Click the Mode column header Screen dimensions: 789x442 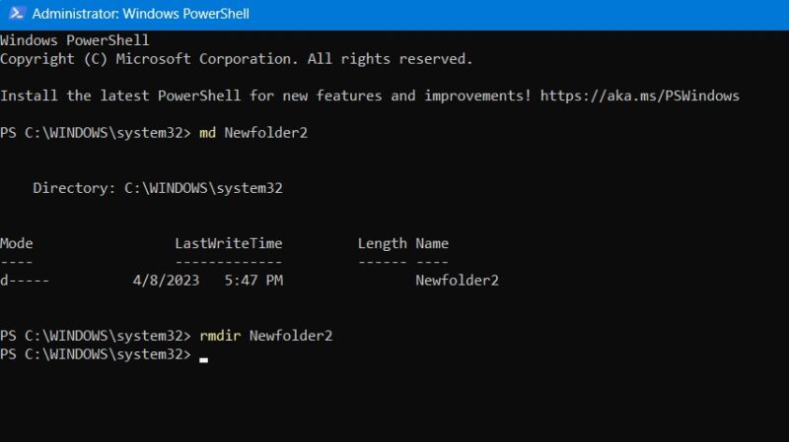coord(17,243)
